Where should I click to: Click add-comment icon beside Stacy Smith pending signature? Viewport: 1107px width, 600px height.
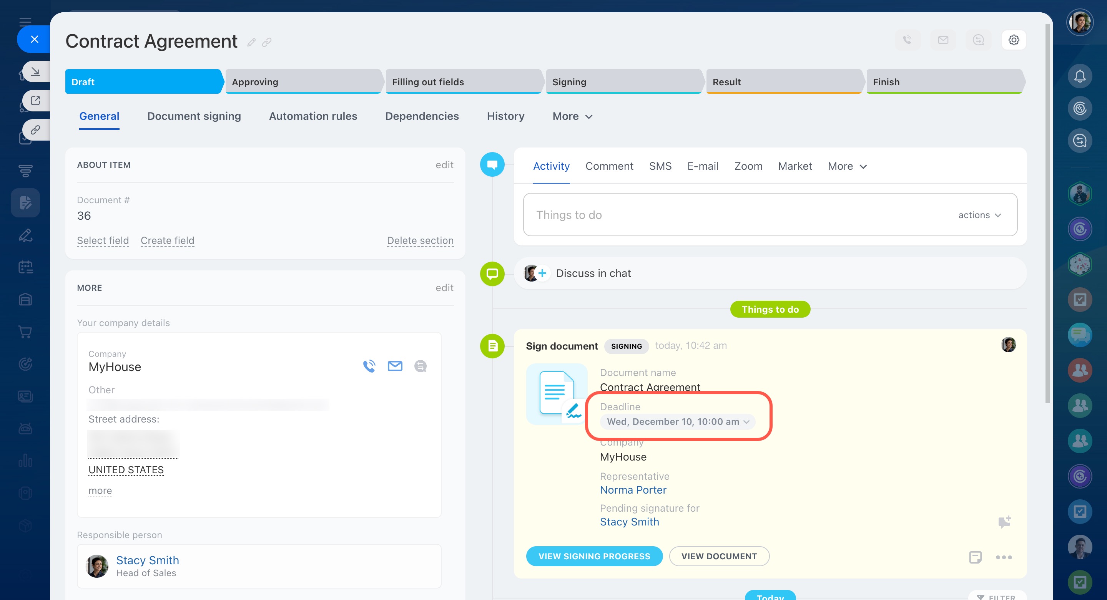pos(1004,522)
